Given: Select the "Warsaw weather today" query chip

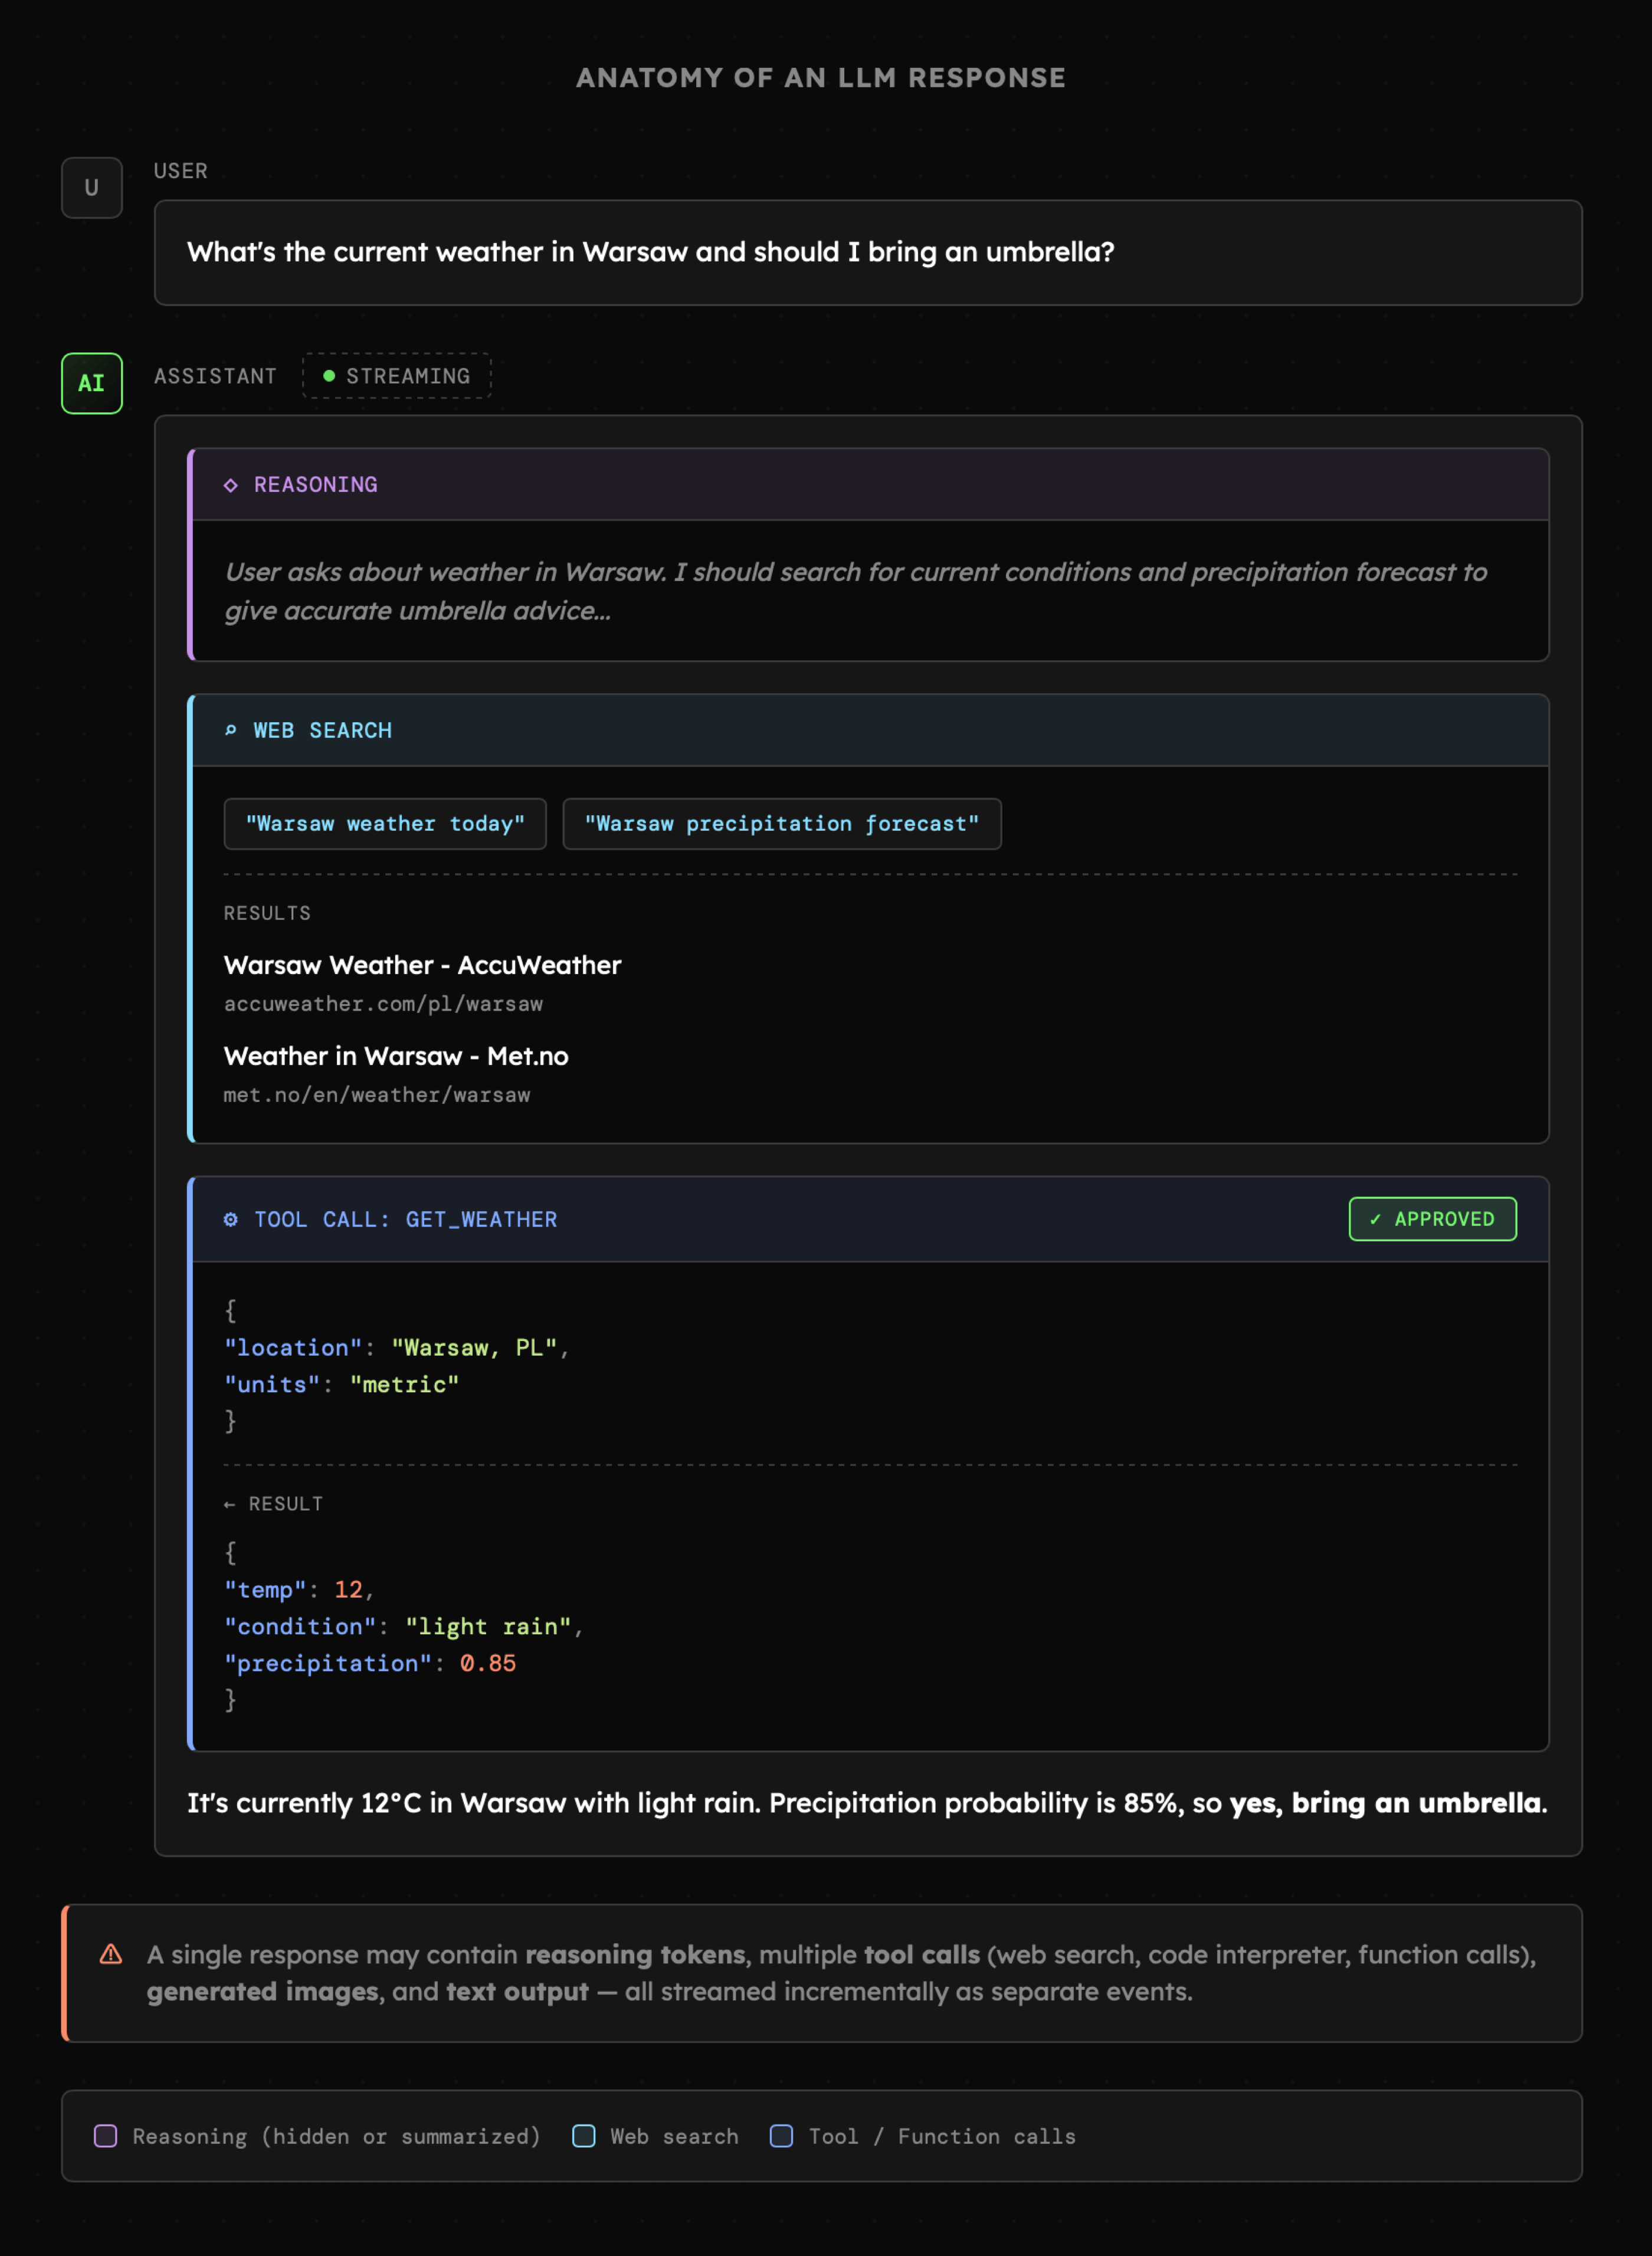Looking at the screenshot, I should 385,824.
